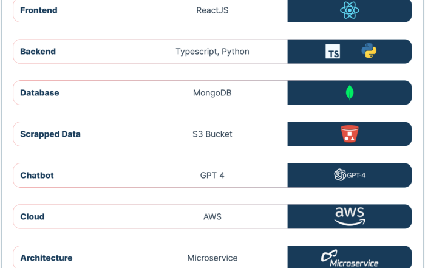Screen dimensions: 425x268
Task: Select the Backend row label
Action: [38, 52]
